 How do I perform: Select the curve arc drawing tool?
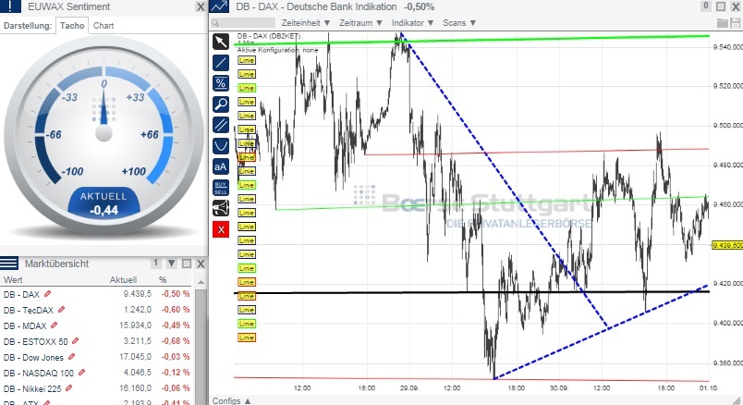coord(221,146)
